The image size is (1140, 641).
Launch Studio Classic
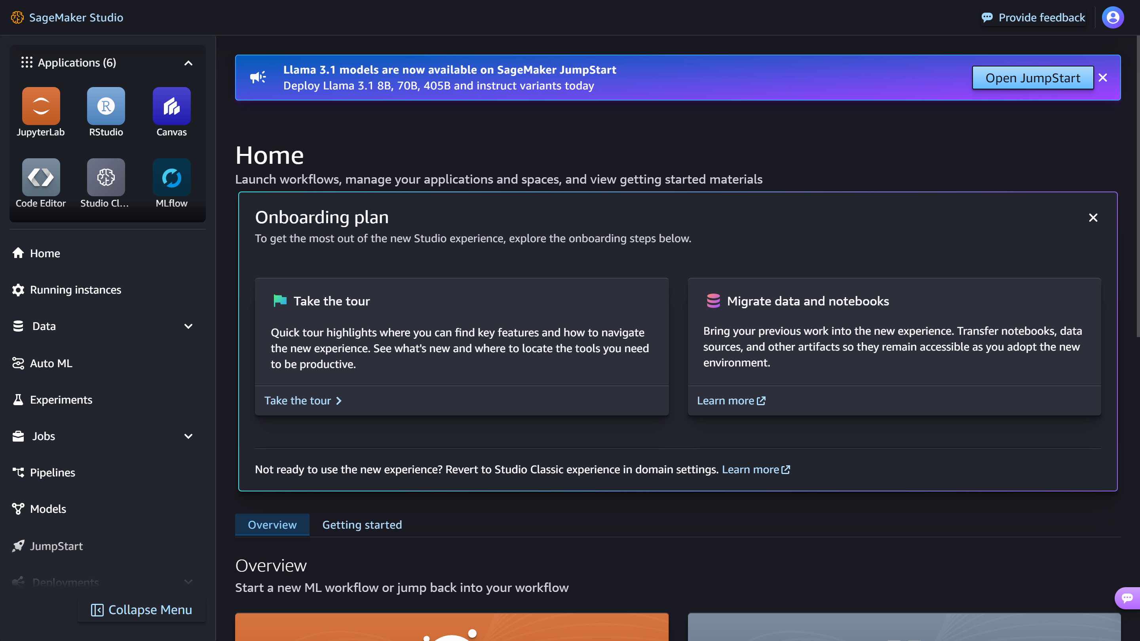[x=106, y=177]
